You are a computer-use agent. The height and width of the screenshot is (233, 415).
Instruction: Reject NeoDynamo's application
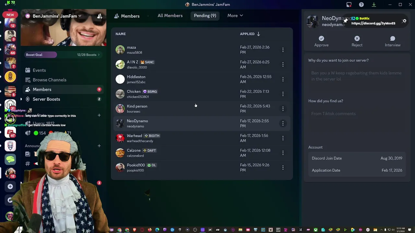point(357,41)
